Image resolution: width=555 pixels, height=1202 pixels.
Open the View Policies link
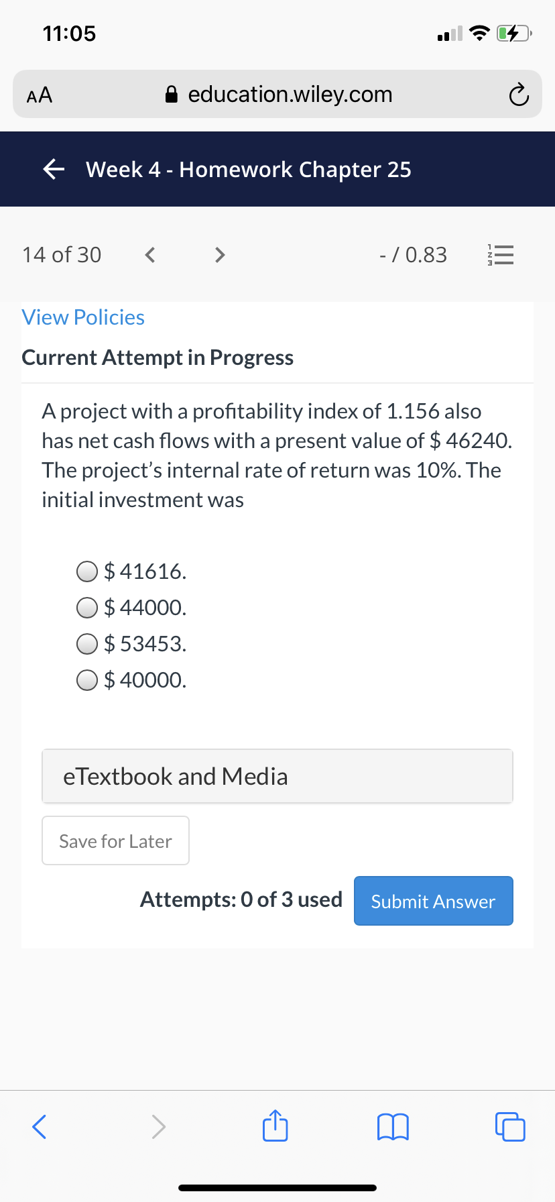click(83, 317)
